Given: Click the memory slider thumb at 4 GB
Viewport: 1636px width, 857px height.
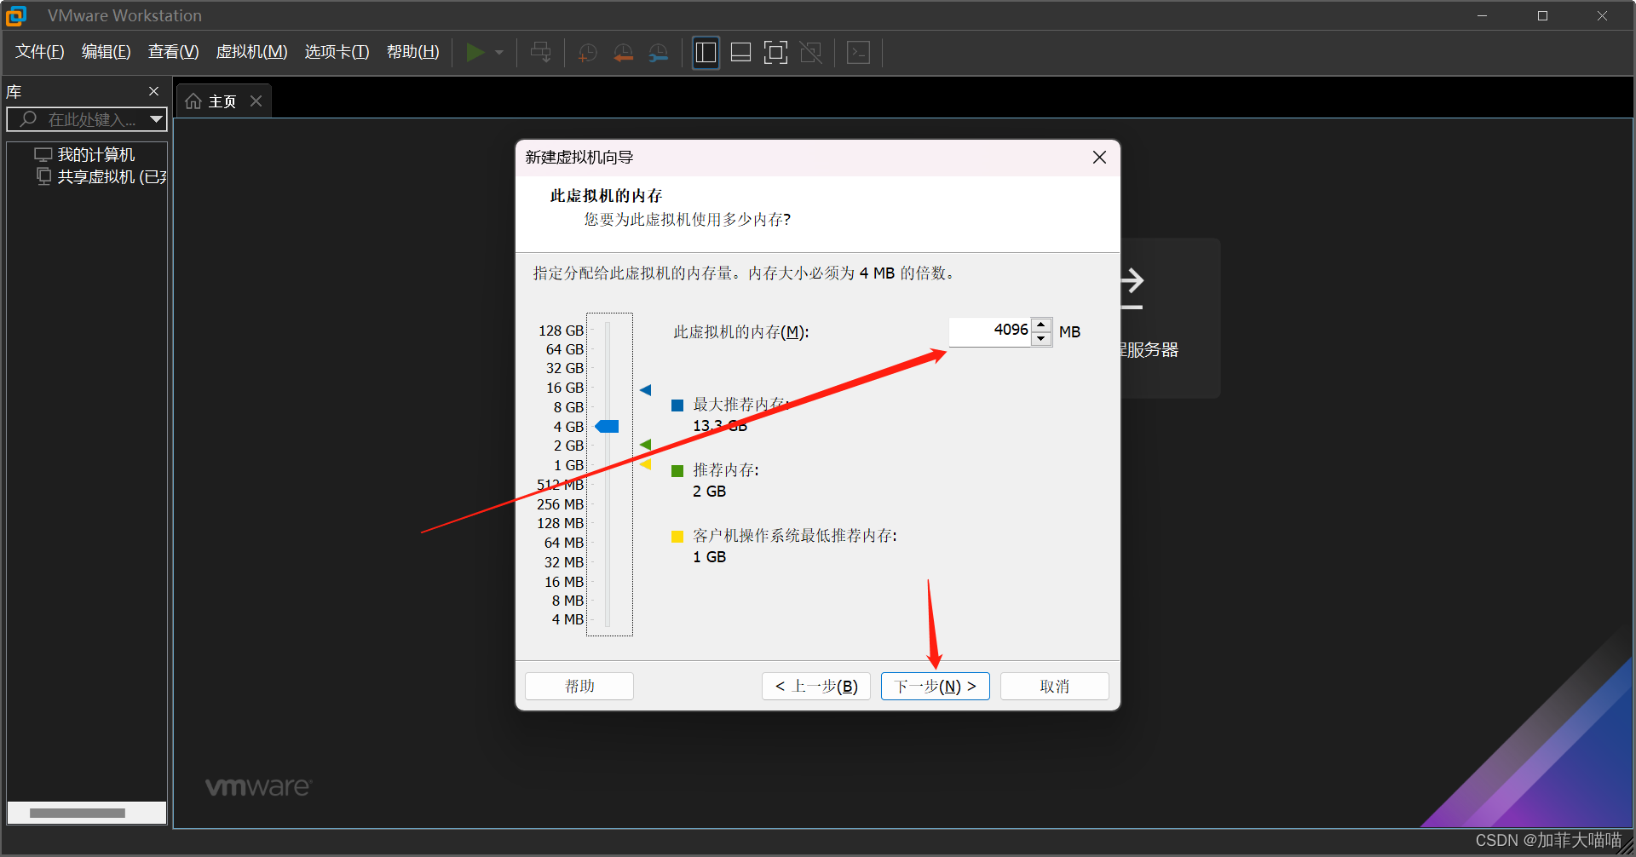Looking at the screenshot, I should click(608, 426).
